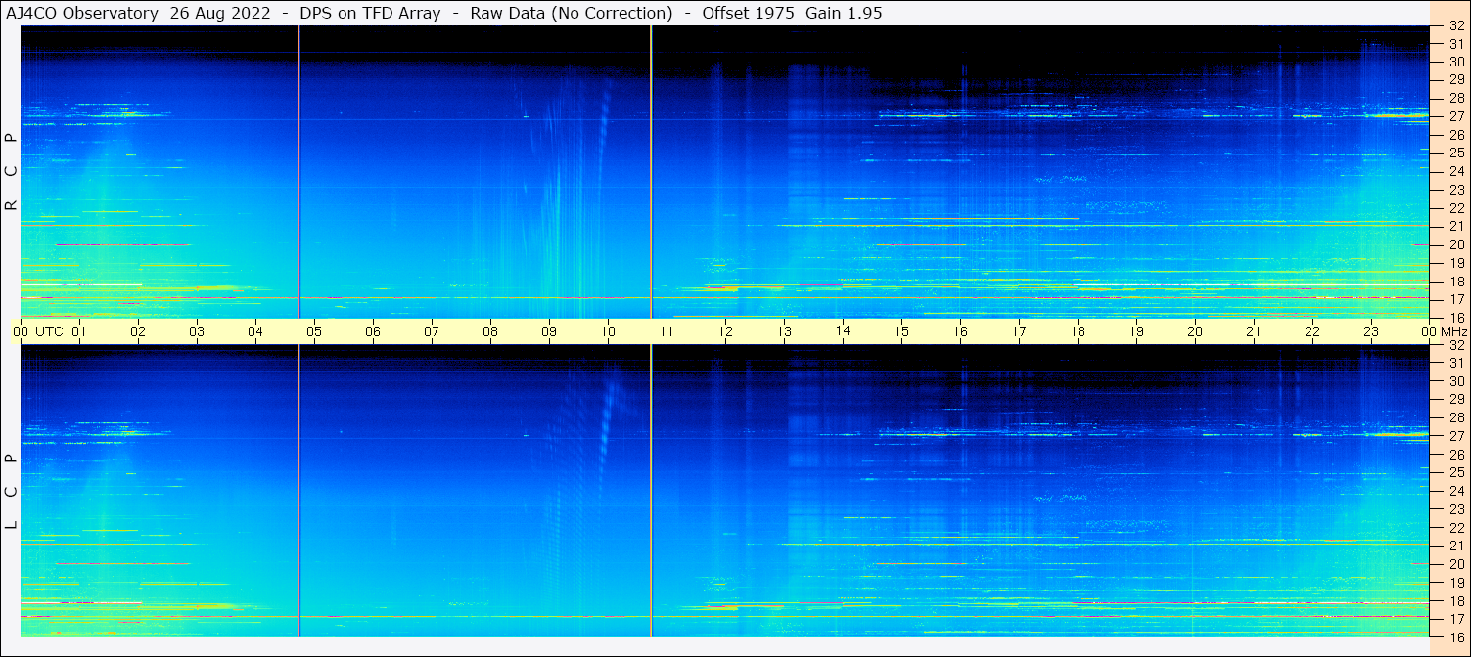Select 16 MHz tick in LCP panel
Viewport: 1471px width, 657px height.
coord(1456,636)
